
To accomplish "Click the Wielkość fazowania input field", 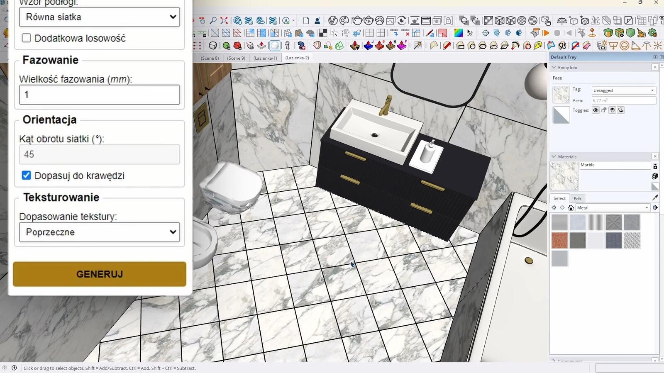I will 100,95.
